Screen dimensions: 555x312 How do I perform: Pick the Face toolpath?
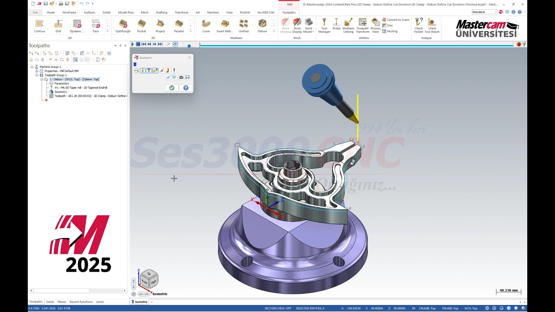point(96,26)
